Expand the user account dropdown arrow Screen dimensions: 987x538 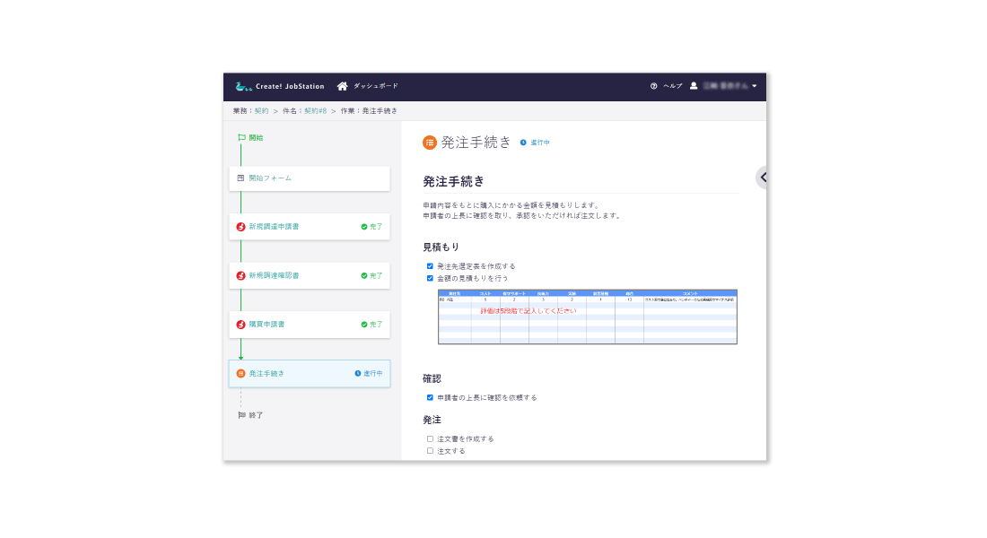pos(754,86)
